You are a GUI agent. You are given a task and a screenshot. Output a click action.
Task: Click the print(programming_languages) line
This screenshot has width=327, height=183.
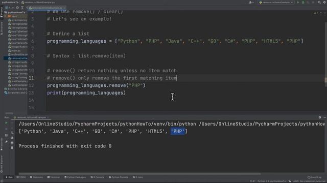point(86,93)
